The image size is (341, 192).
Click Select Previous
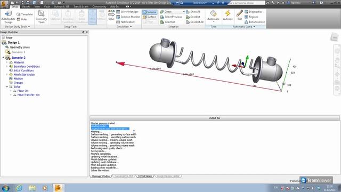(171, 17)
